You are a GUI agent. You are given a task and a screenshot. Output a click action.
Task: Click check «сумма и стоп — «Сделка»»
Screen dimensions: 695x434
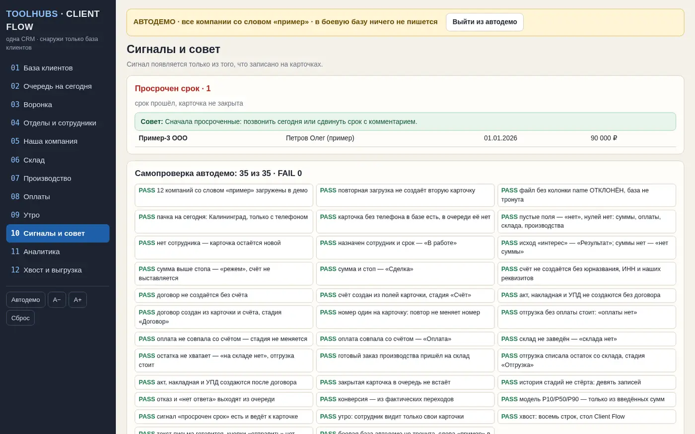tap(405, 274)
